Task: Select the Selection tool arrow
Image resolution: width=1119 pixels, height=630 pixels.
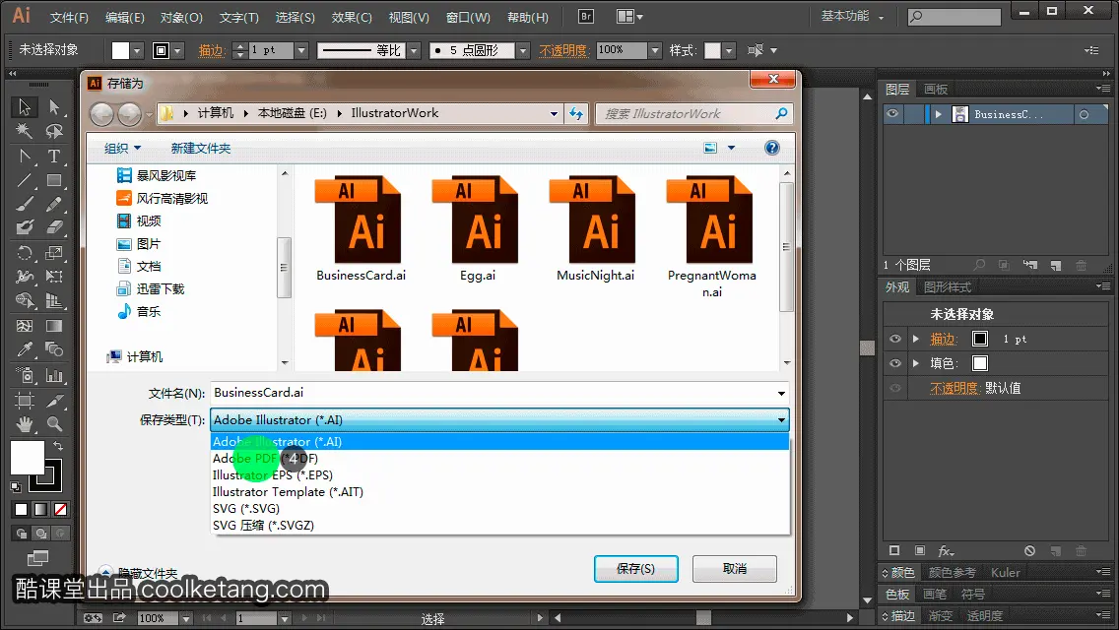Action: point(25,107)
